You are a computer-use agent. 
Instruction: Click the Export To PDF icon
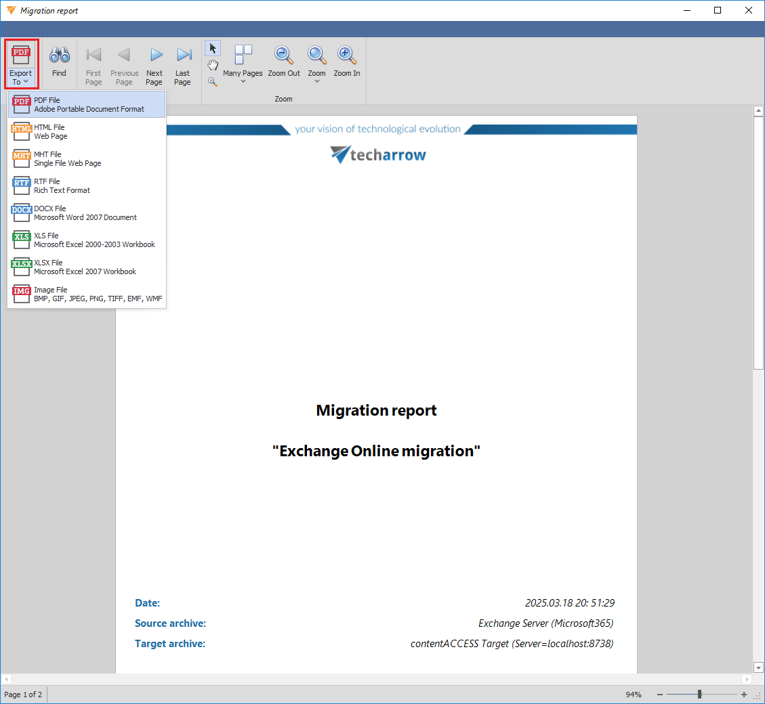(x=21, y=54)
